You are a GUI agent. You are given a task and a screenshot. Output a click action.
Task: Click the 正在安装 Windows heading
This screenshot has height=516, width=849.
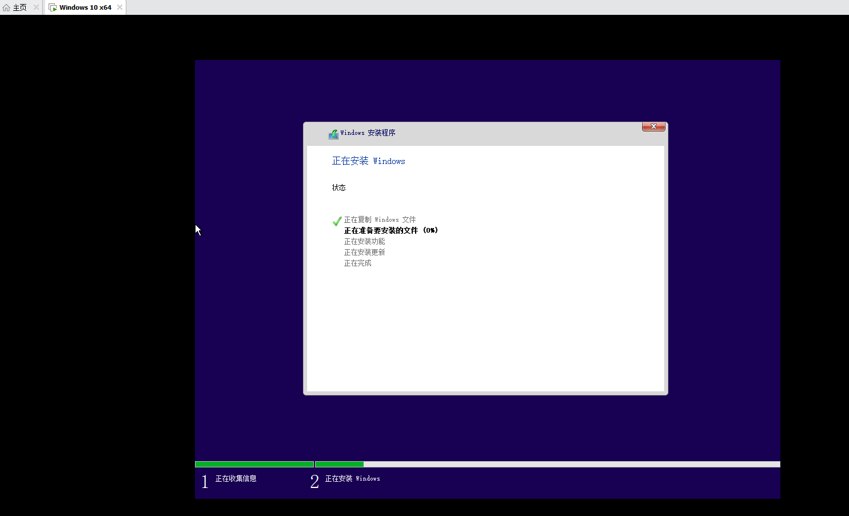(369, 161)
